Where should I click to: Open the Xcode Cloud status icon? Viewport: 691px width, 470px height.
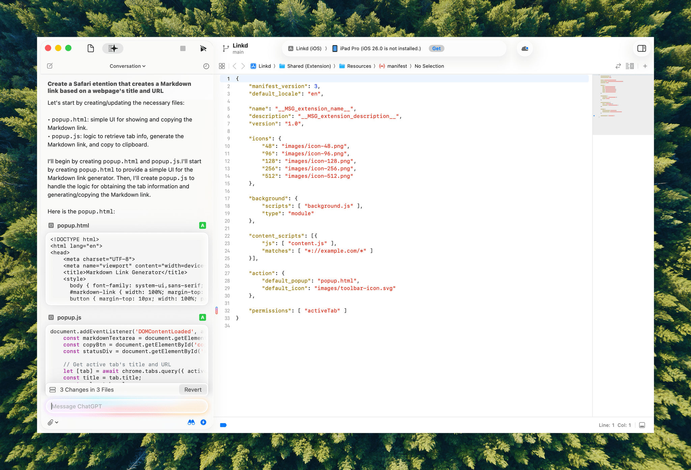tap(525, 49)
